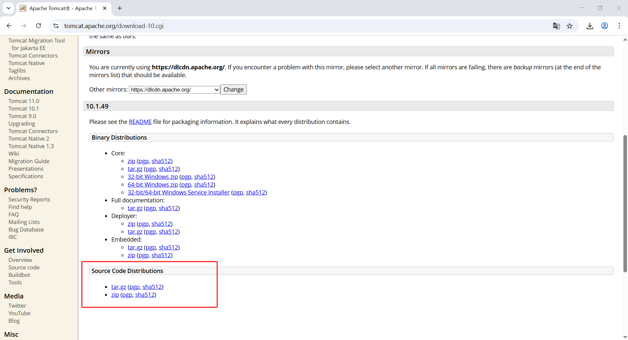Open the README link

pyautogui.click(x=140, y=122)
